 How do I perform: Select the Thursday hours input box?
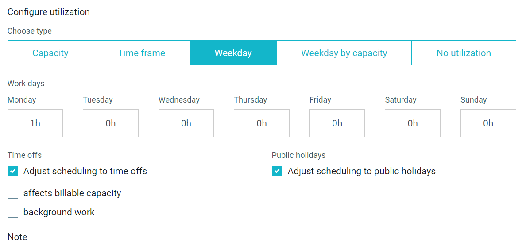[262, 123]
